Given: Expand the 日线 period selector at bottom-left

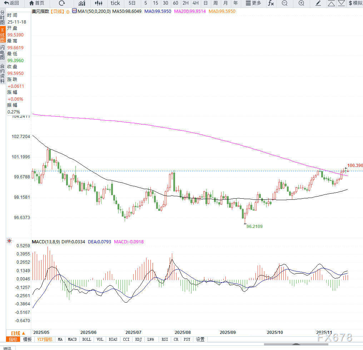Looking at the screenshot, I should 18,333.
